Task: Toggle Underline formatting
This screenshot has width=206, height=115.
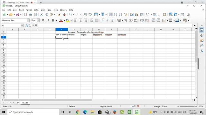Action: coord(53,20)
